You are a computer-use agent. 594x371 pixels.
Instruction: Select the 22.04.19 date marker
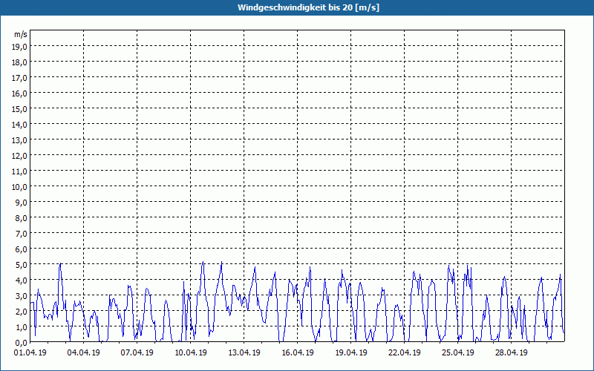[x=405, y=353]
